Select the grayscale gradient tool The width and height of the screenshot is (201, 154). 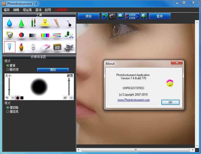(33, 35)
